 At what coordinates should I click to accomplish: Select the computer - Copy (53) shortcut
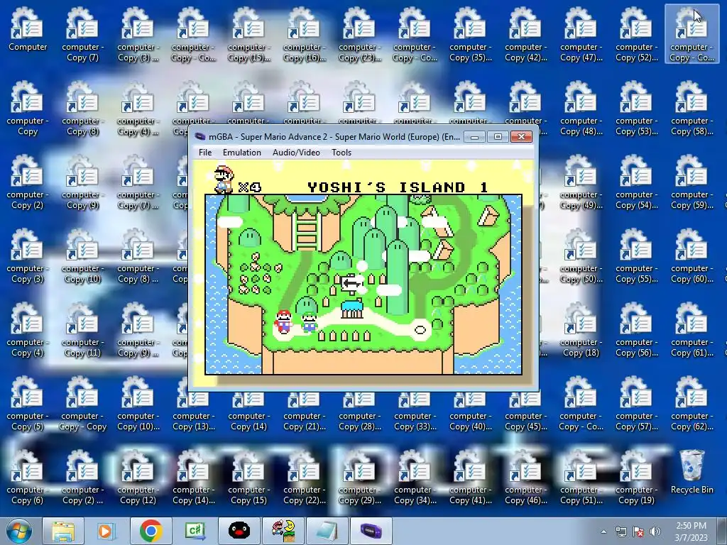pyautogui.click(x=636, y=108)
